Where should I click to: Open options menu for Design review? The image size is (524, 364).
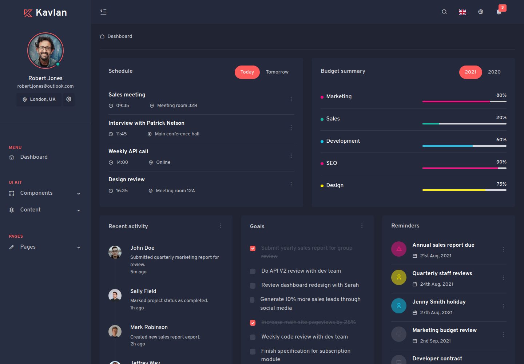pos(291,184)
